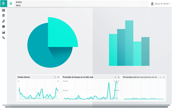Click the tallest bar in the bar chart
Image resolution: width=172 pixels, height=108 pixels.
coord(129,43)
